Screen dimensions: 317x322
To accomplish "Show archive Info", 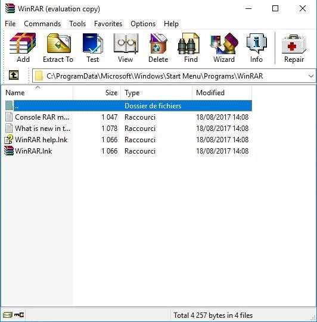I will point(256,48).
